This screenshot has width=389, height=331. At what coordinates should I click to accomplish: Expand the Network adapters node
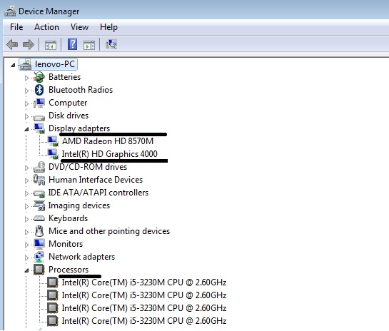point(26,258)
